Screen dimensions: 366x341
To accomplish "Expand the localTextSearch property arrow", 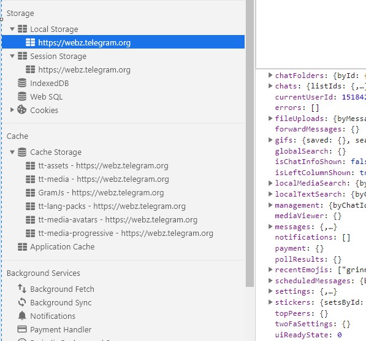I will 270,194.
